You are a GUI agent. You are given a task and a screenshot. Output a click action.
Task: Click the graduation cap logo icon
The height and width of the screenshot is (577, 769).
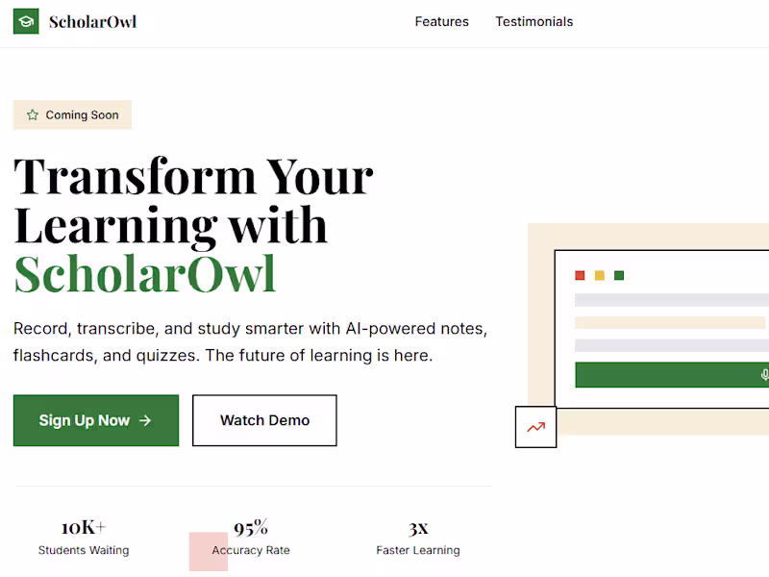[x=26, y=21]
